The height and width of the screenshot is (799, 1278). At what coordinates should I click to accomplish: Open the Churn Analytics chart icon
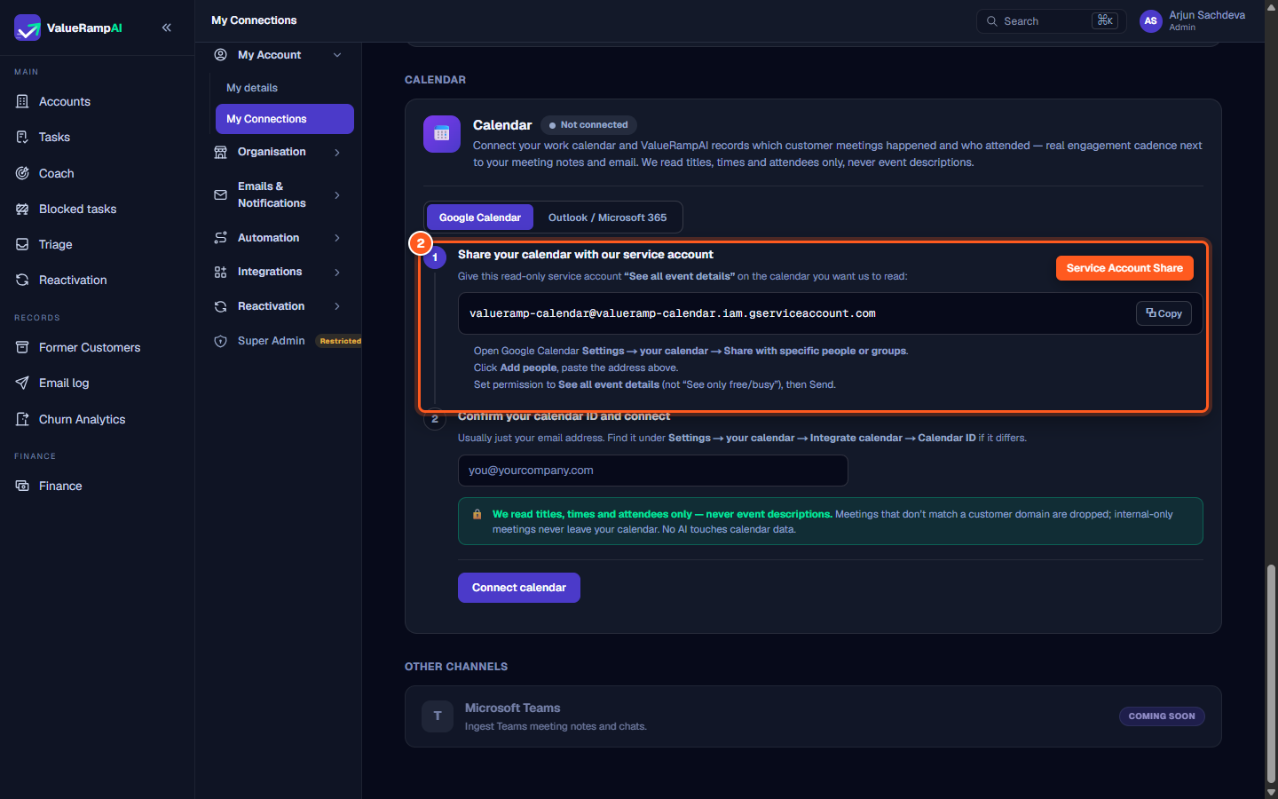point(22,419)
